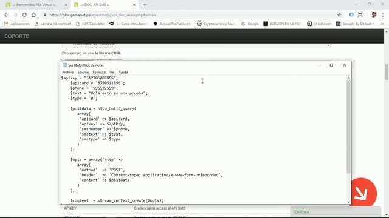
Task: Click the SOPORTE header title
Action: (16, 36)
